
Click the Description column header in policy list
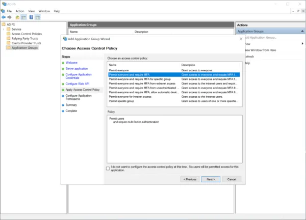(x=211, y=65)
